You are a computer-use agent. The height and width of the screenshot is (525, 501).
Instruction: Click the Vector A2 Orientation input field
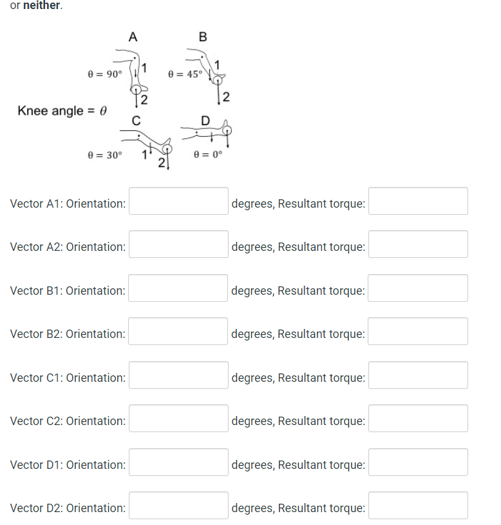tap(178, 244)
